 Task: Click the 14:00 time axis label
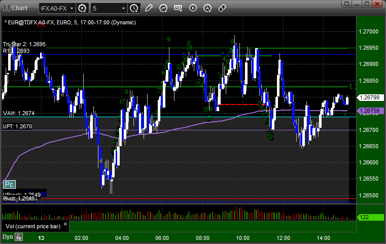click(x=324, y=238)
